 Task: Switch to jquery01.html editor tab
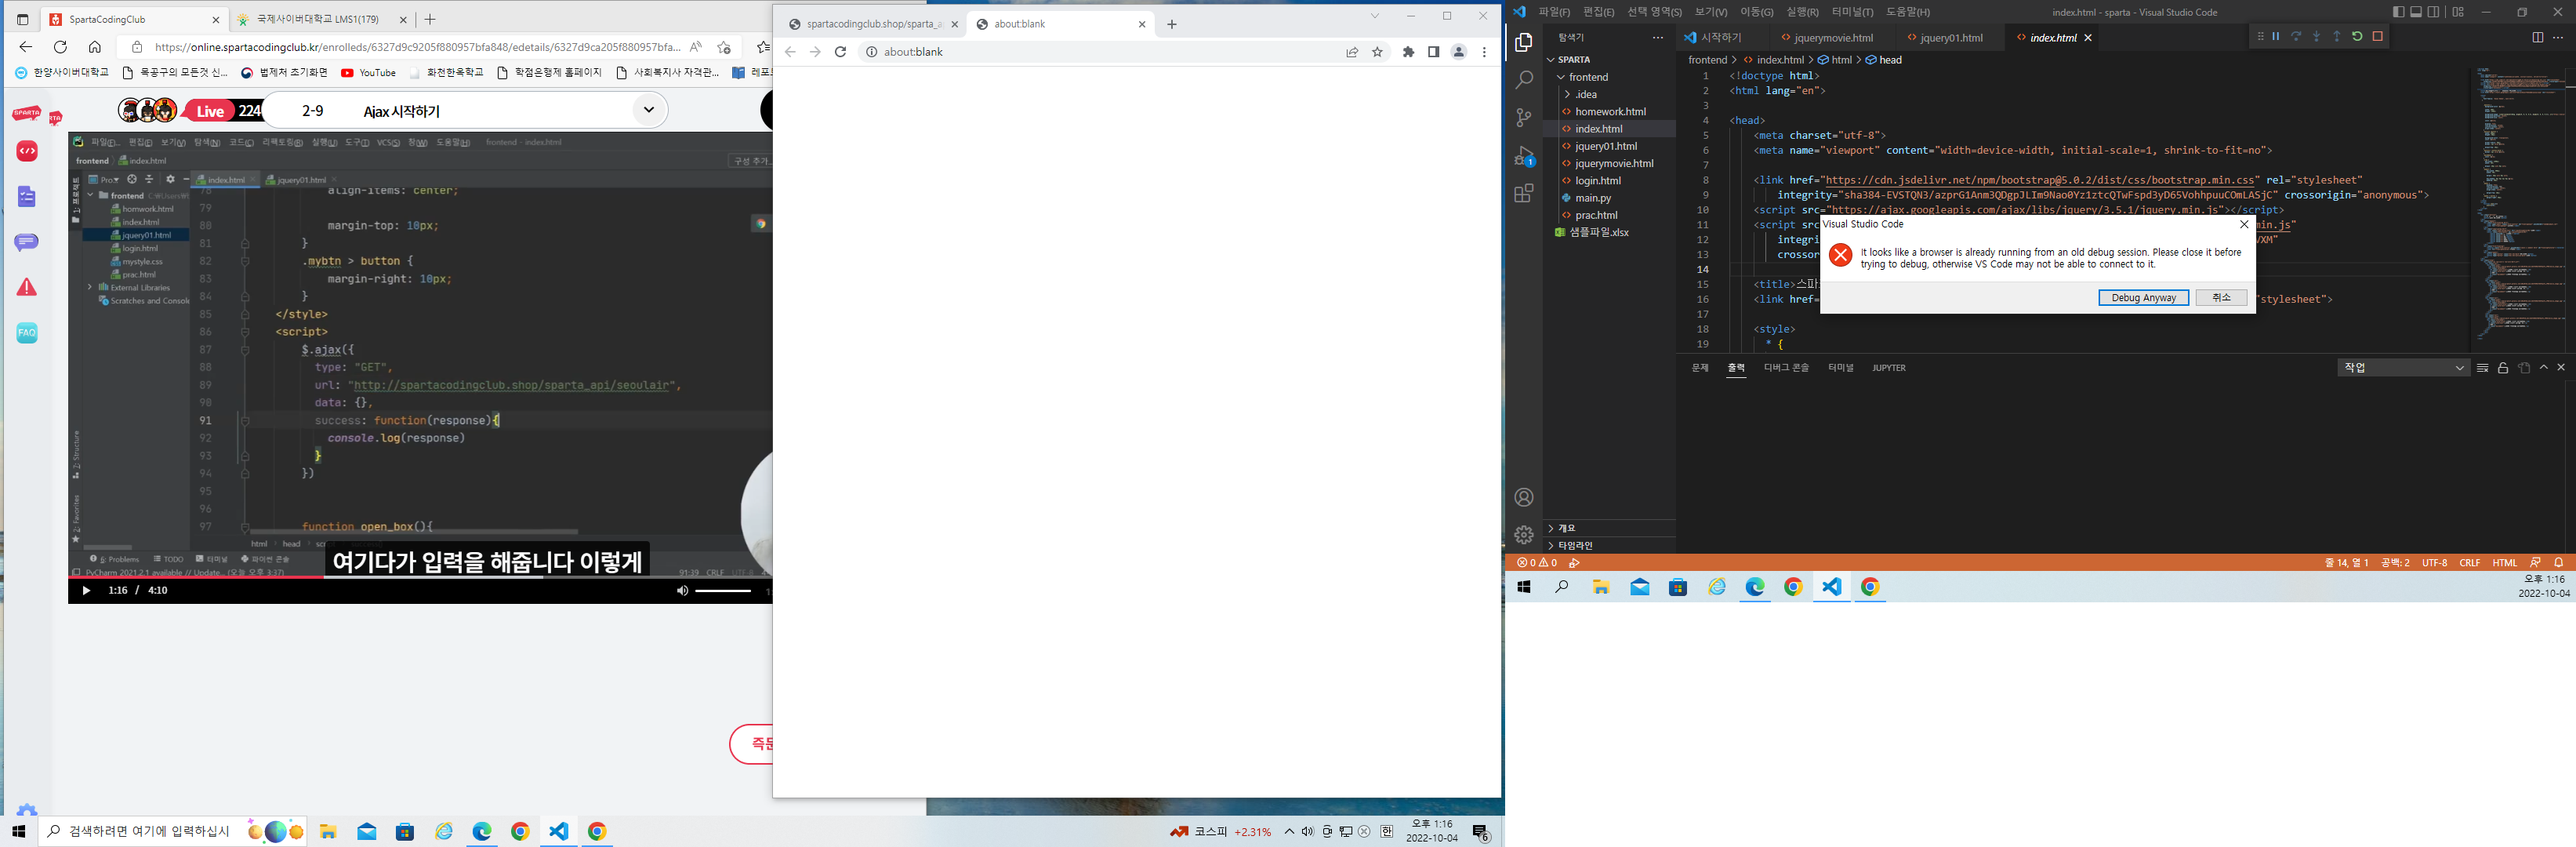[x=1951, y=38]
